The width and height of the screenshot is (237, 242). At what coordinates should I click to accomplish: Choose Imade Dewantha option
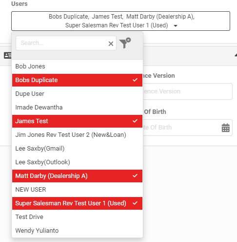tap(77, 108)
